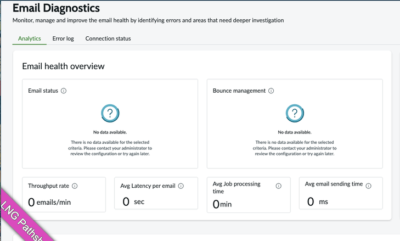
Task: Click the info icon beside Bounce management
Action: pyautogui.click(x=271, y=91)
